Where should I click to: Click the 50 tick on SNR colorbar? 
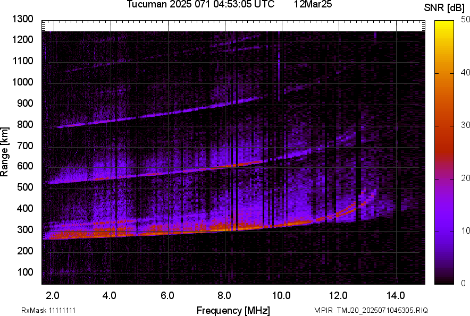click(x=465, y=19)
